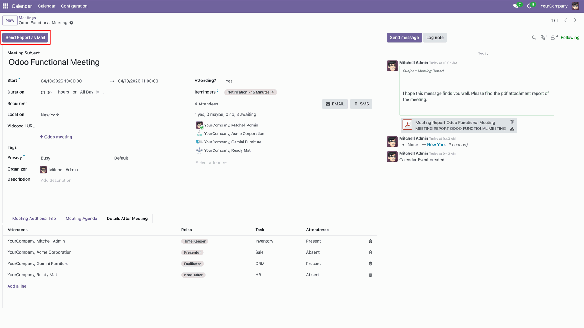Select the Details After Meeting tab
The height and width of the screenshot is (328, 584).
click(x=127, y=219)
